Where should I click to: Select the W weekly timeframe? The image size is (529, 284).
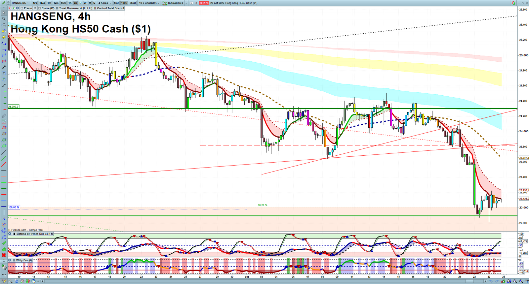[x=85, y=3]
